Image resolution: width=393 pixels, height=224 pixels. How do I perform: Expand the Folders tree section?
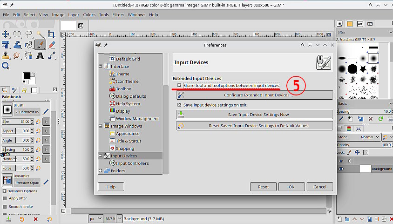(101, 170)
